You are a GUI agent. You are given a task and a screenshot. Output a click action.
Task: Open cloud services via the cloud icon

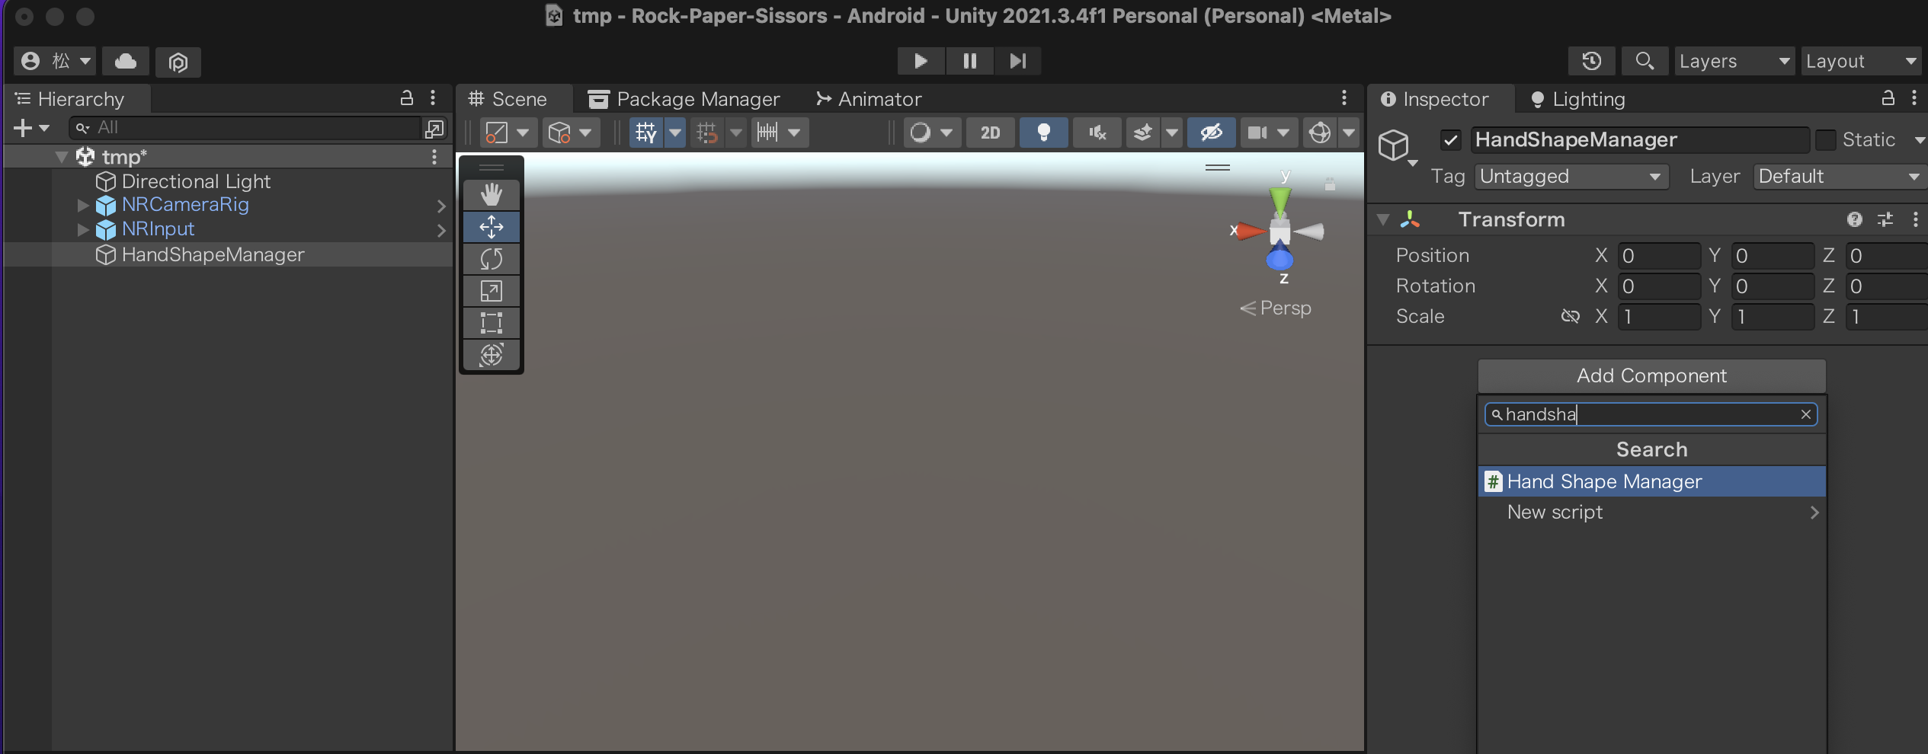click(x=126, y=61)
